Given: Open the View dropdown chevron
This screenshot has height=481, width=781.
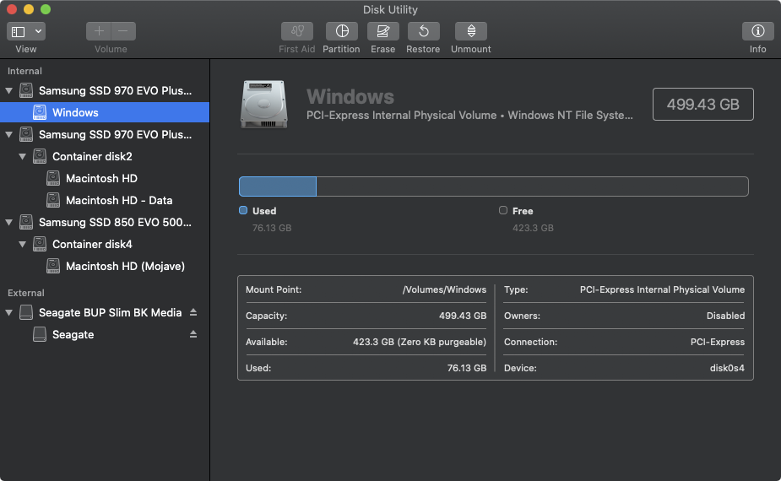Looking at the screenshot, I should tap(38, 31).
